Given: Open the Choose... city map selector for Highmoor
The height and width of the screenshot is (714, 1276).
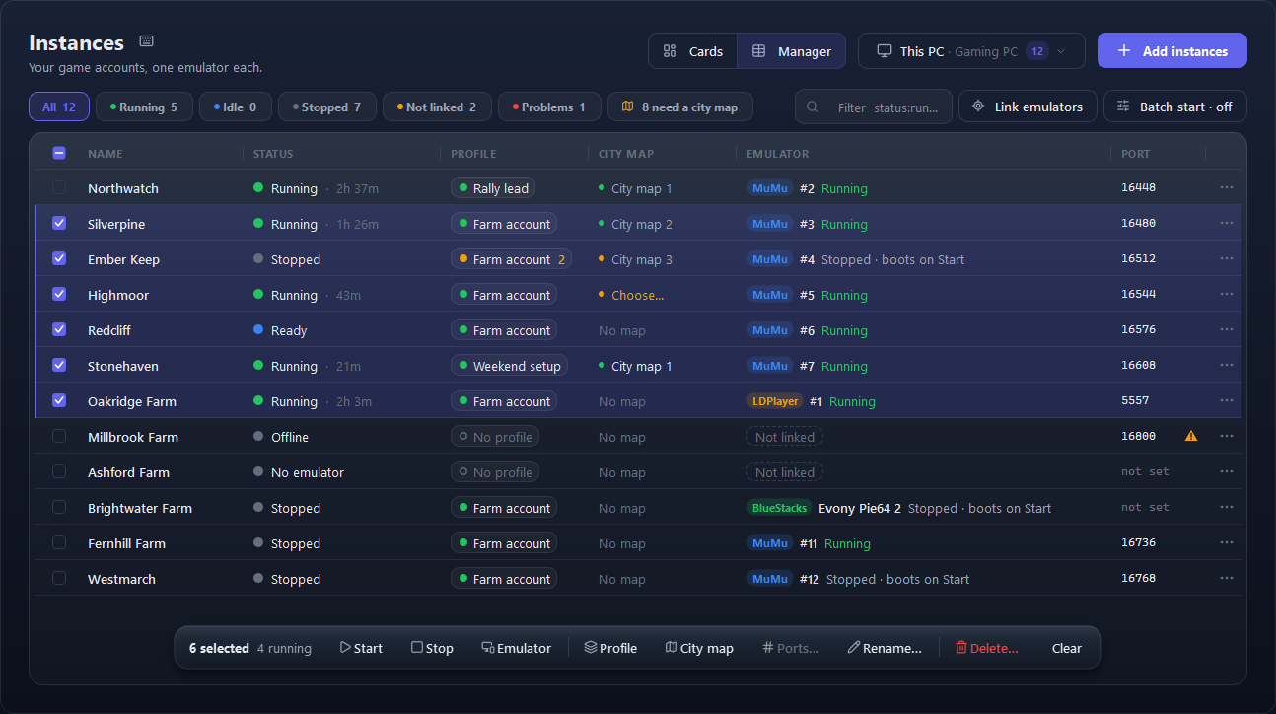Looking at the screenshot, I should click(x=631, y=295).
